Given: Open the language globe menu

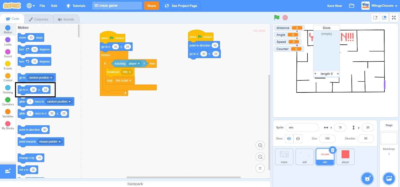Looking at the screenshot, I should (31, 5).
